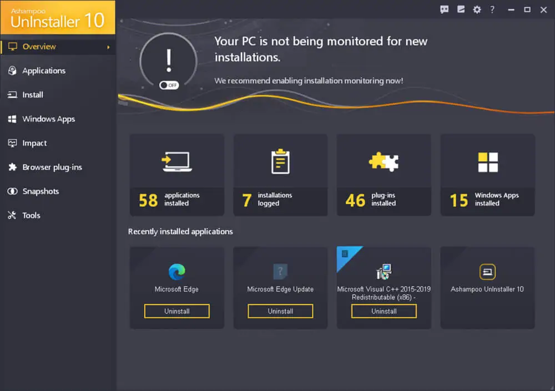Maximize the UnInstaller window
The width and height of the screenshot is (555, 391).
pos(527,9)
